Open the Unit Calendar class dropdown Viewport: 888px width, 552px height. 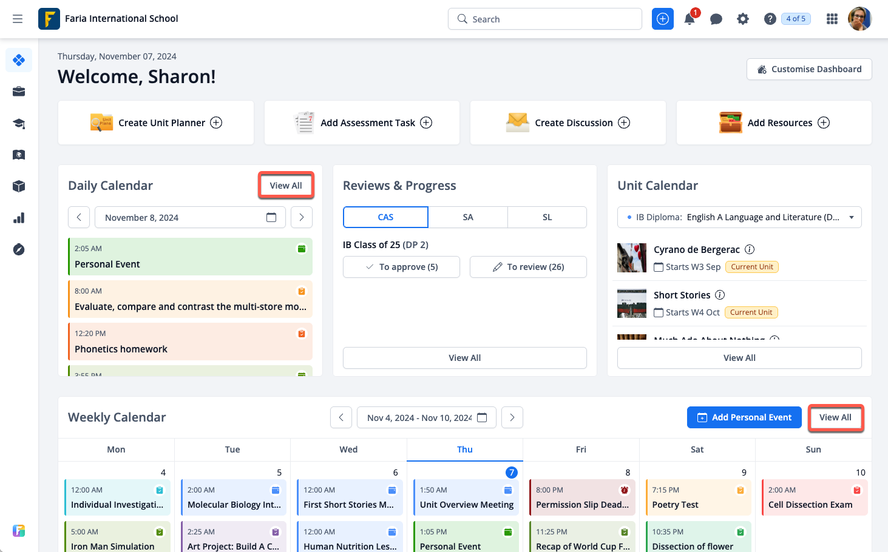pos(739,217)
